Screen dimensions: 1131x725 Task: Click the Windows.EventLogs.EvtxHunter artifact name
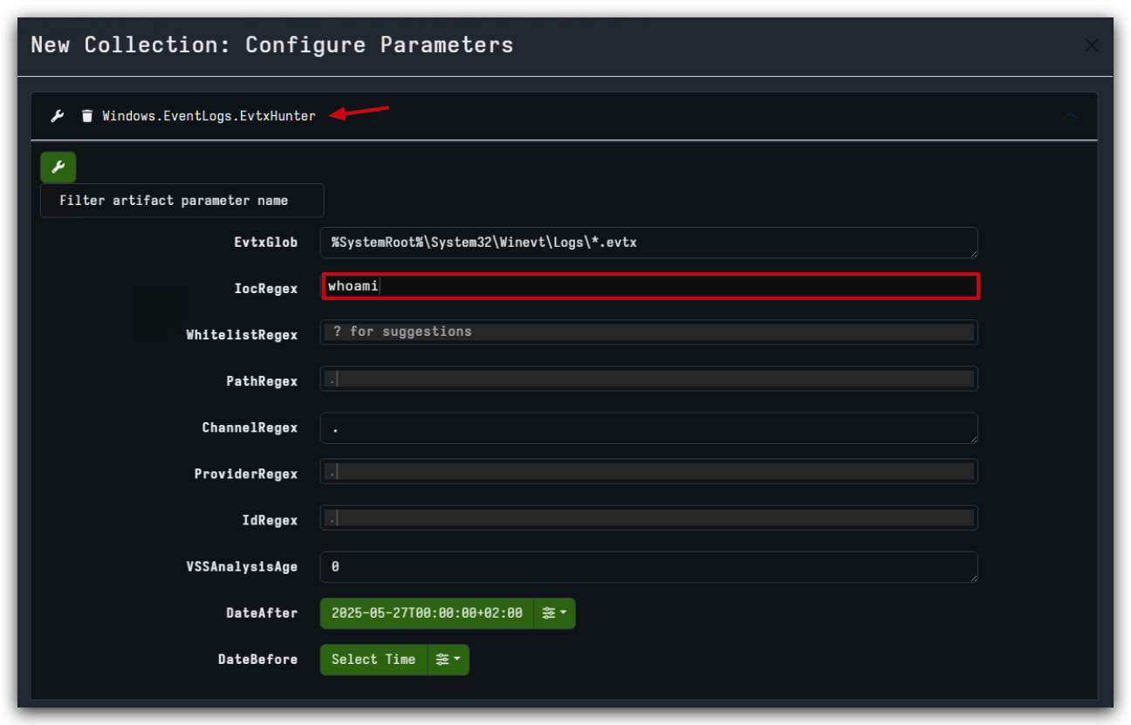tap(209, 116)
